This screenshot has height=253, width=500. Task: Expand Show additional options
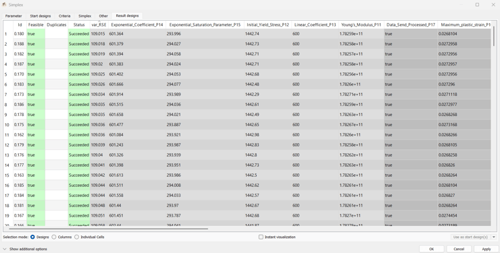25,249
